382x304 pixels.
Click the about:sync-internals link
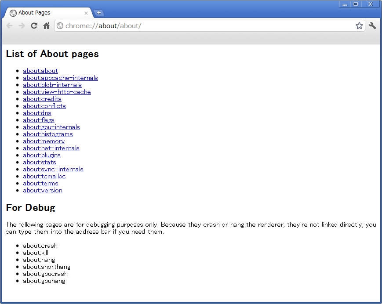click(x=53, y=170)
